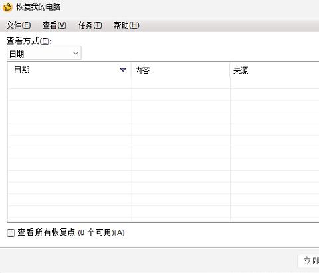Viewport: 319px width, 273px height.
Task: Sort by the 来源 column header
Action: tap(274, 70)
